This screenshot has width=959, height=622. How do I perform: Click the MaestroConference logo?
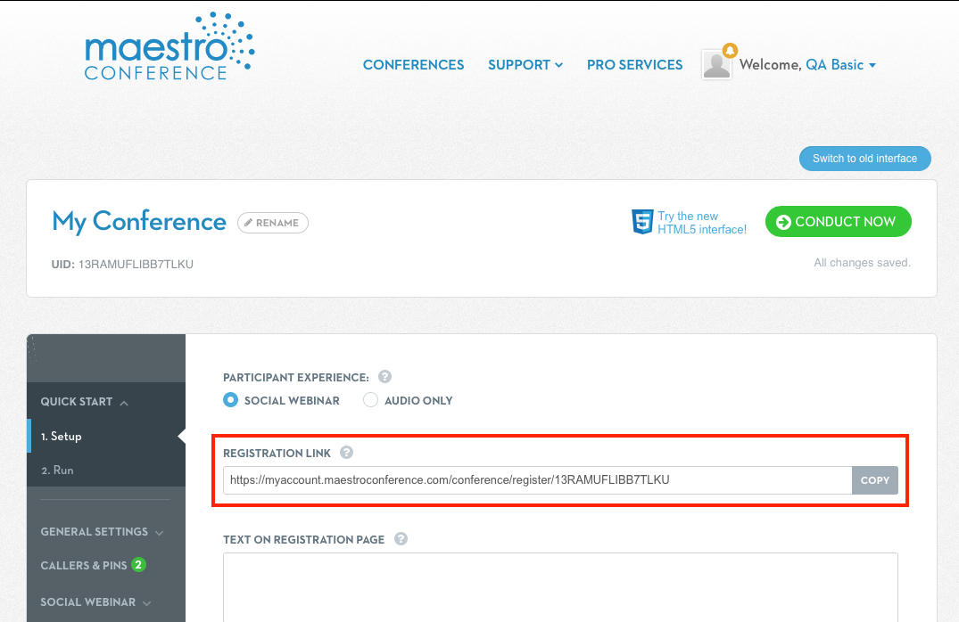tap(169, 46)
